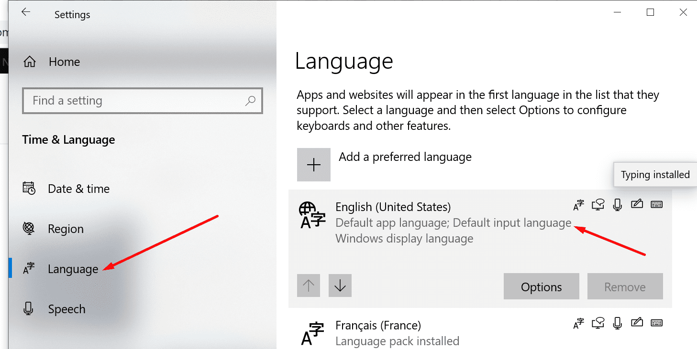Click Français handwriting feature icon
697x349 pixels.
click(x=637, y=323)
